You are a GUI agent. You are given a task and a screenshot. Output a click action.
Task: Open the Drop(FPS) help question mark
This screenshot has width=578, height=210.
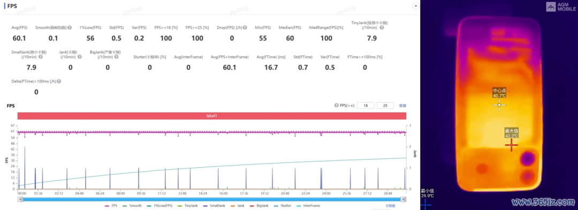[x=245, y=28]
